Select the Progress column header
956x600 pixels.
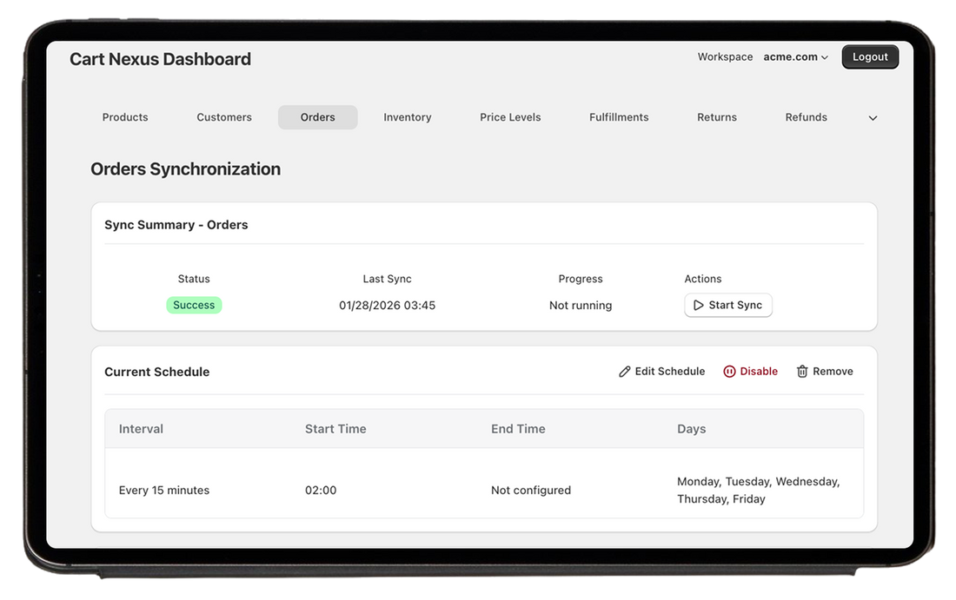pos(580,279)
